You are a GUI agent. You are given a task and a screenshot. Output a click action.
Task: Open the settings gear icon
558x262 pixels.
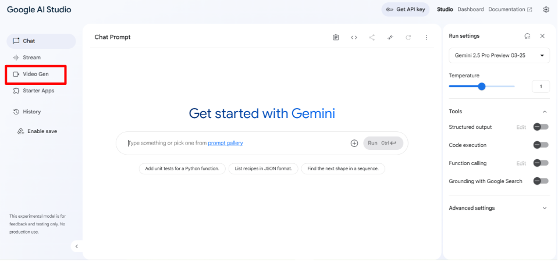pyautogui.click(x=546, y=10)
